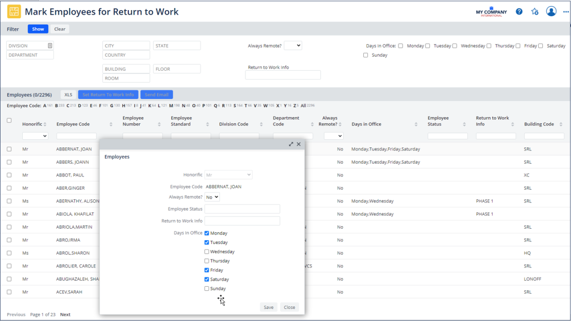The height and width of the screenshot is (321, 571).
Task: Sort by Employee Status column arrows
Action: point(464,124)
